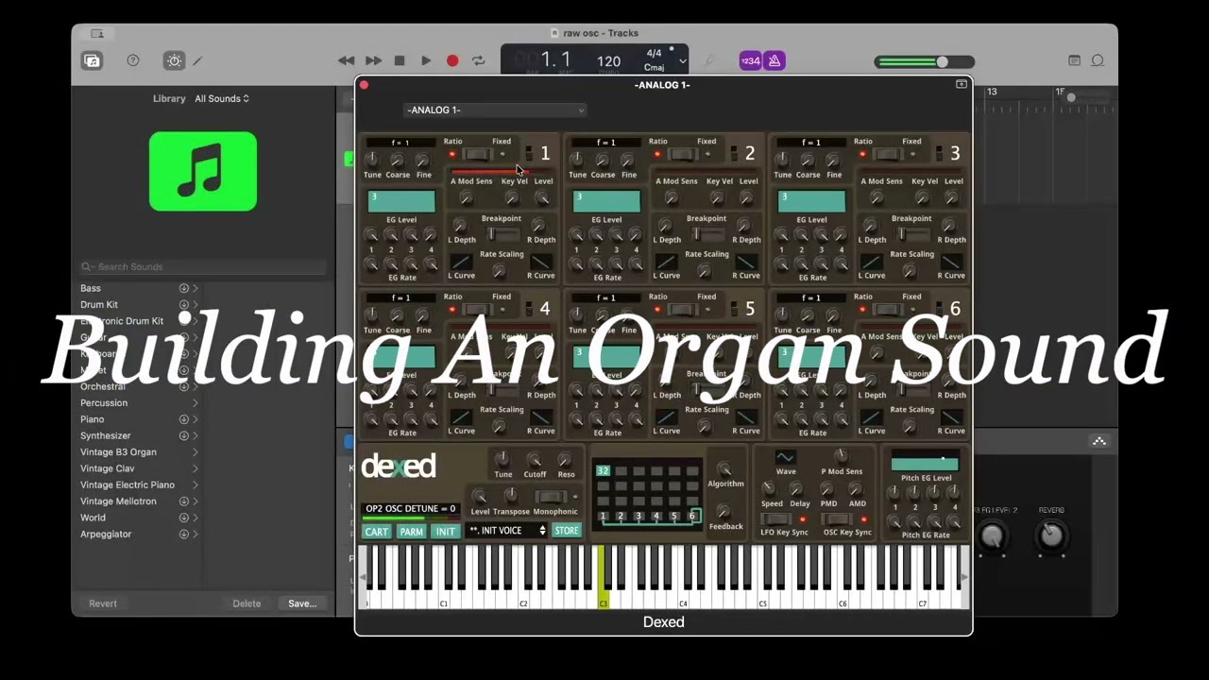Toggle operator 1 on/off switch
This screenshot has height=680, width=1209.
(529, 153)
